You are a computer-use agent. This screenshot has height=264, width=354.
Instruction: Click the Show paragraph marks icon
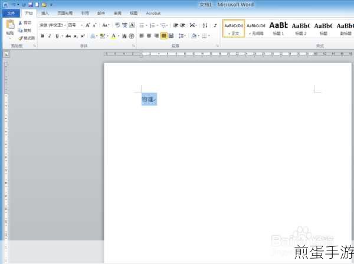[215, 25]
